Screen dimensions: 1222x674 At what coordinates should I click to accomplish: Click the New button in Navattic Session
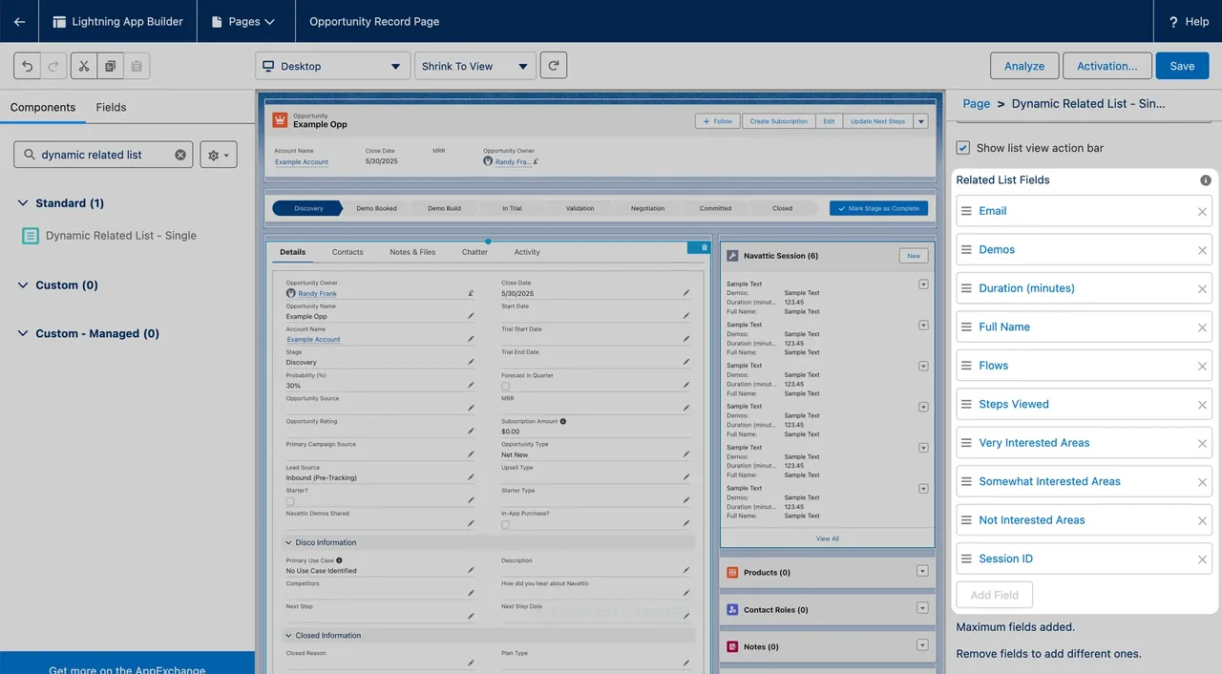coord(914,256)
